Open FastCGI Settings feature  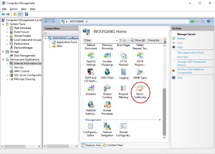[91, 59]
